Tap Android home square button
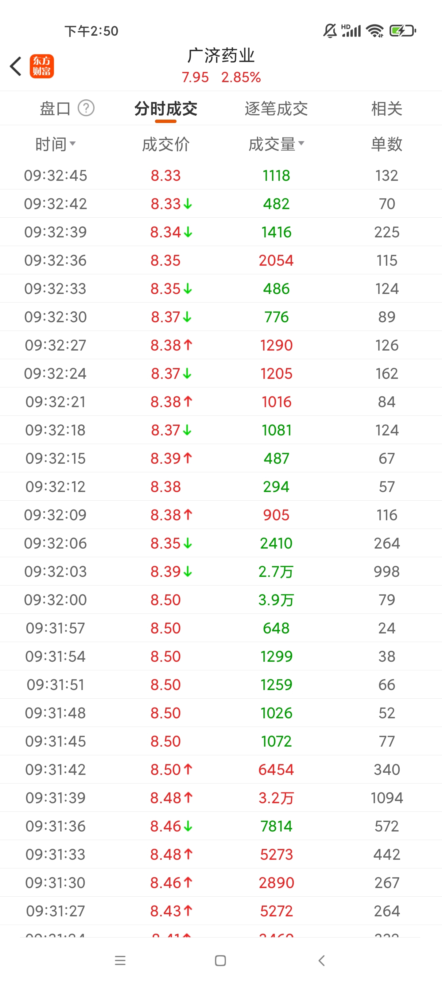This screenshot has height=984, width=442. pyautogui.click(x=220, y=960)
